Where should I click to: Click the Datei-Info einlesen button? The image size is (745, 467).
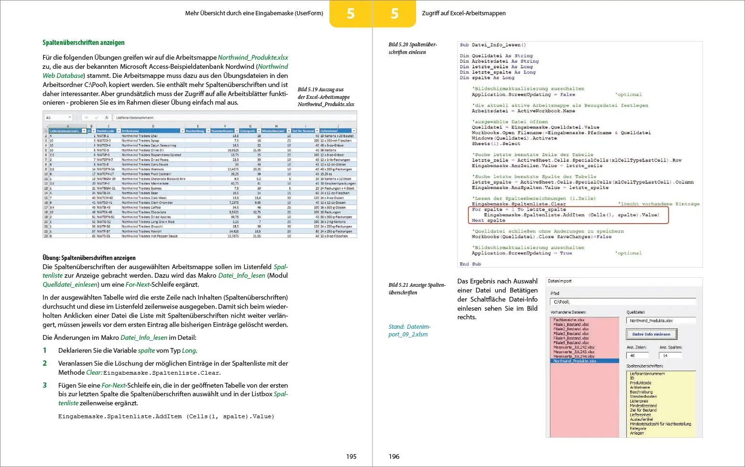(651, 334)
